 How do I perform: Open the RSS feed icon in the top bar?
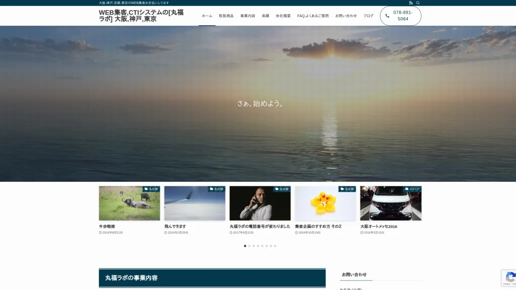tap(411, 3)
